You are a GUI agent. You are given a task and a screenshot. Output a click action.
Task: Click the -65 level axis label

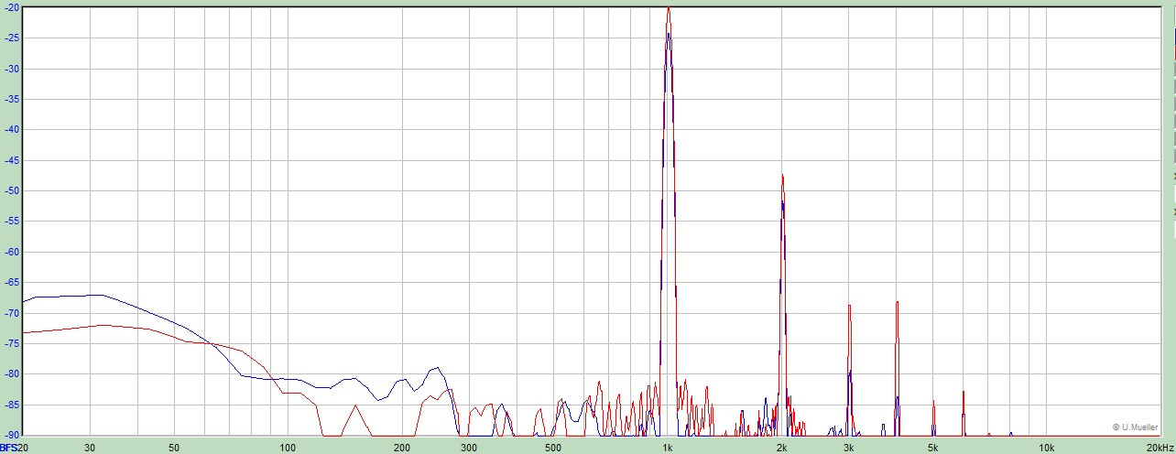pyautogui.click(x=13, y=282)
